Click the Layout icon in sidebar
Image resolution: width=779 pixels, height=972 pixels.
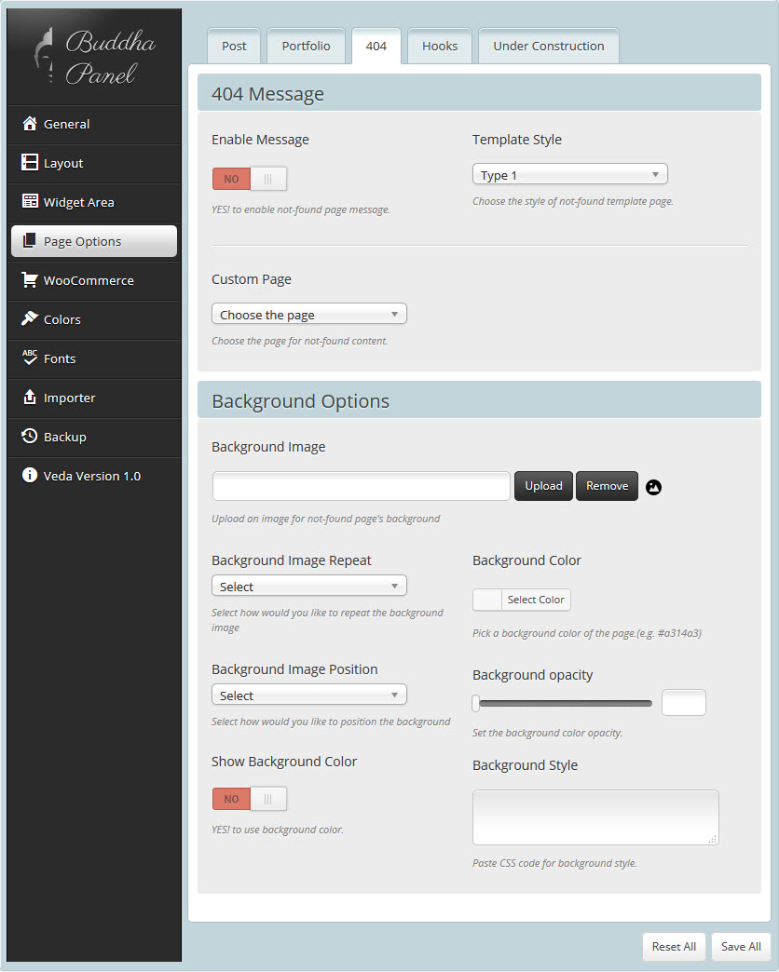pos(30,163)
